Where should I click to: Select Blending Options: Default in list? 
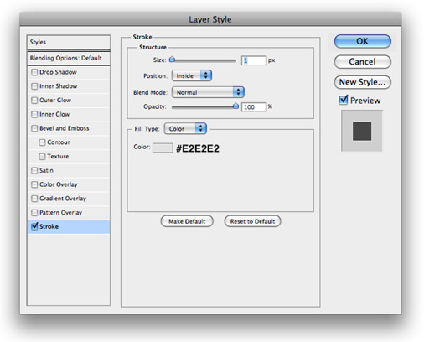(69, 58)
